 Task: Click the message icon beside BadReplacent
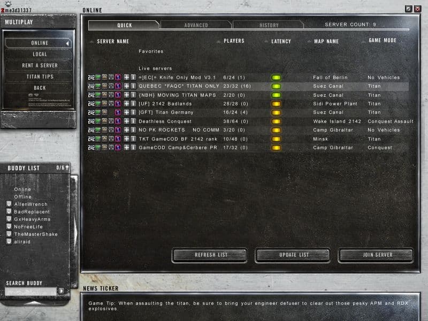[x=9, y=211]
